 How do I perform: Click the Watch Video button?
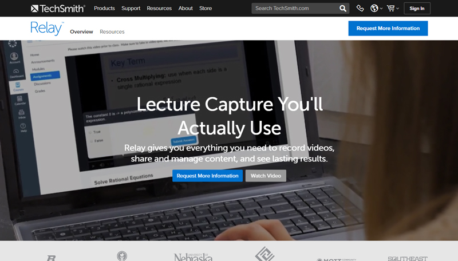266,176
